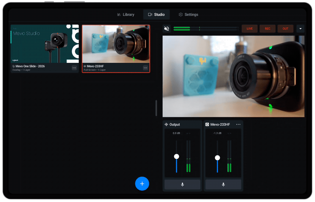Click the Studio camera icon
This screenshot has height=202, width=315.
[150, 14]
